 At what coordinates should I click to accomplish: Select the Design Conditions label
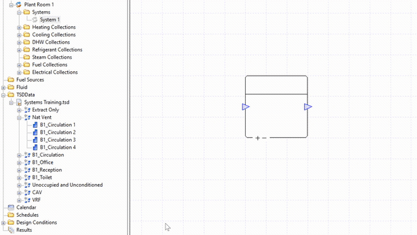[x=36, y=223]
